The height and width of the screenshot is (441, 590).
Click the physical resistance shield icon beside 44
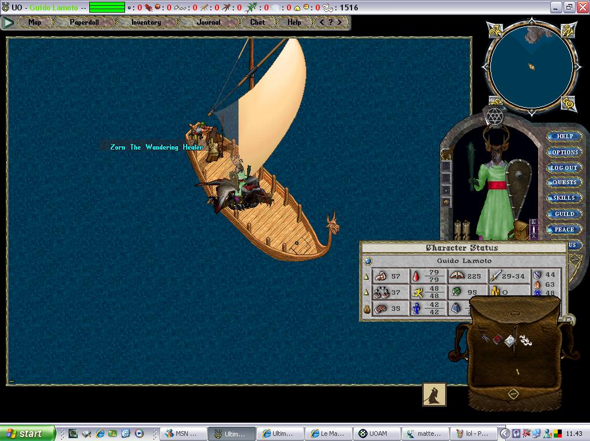tap(538, 275)
